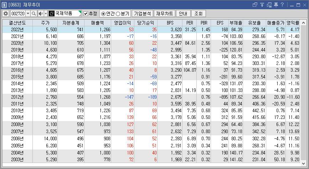Click the 10,100 price in the 2020년 row
The image size is (309, 169).
(x=51, y=43)
